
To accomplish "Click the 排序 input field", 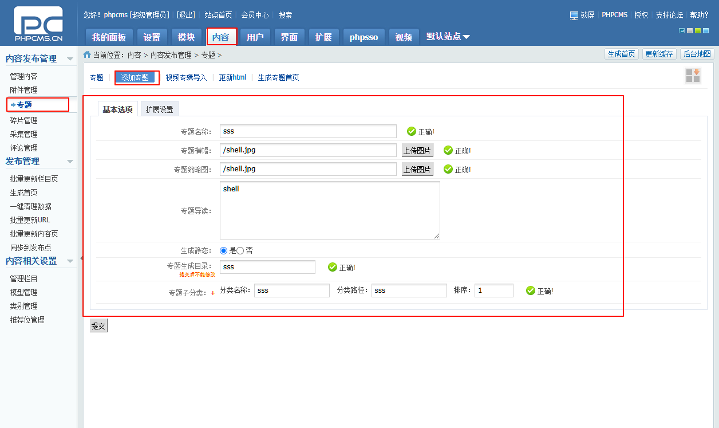I will 493,290.
